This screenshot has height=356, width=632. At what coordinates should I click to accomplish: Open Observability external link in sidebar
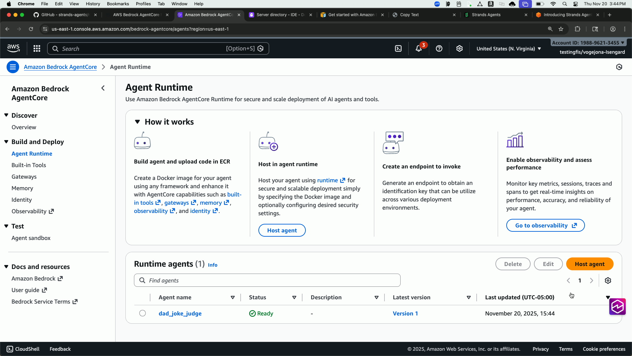[x=33, y=211]
